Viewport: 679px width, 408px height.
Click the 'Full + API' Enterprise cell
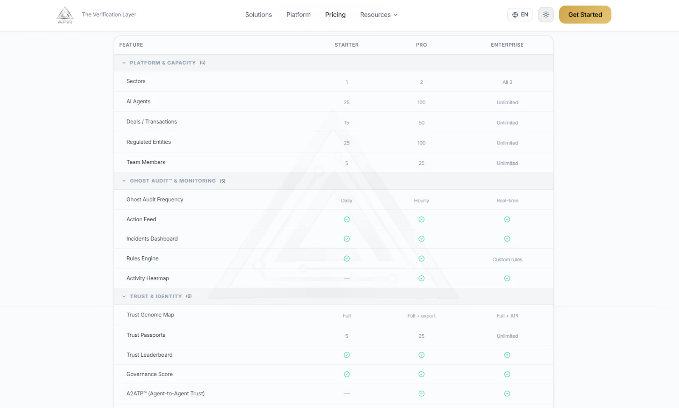[x=507, y=316]
